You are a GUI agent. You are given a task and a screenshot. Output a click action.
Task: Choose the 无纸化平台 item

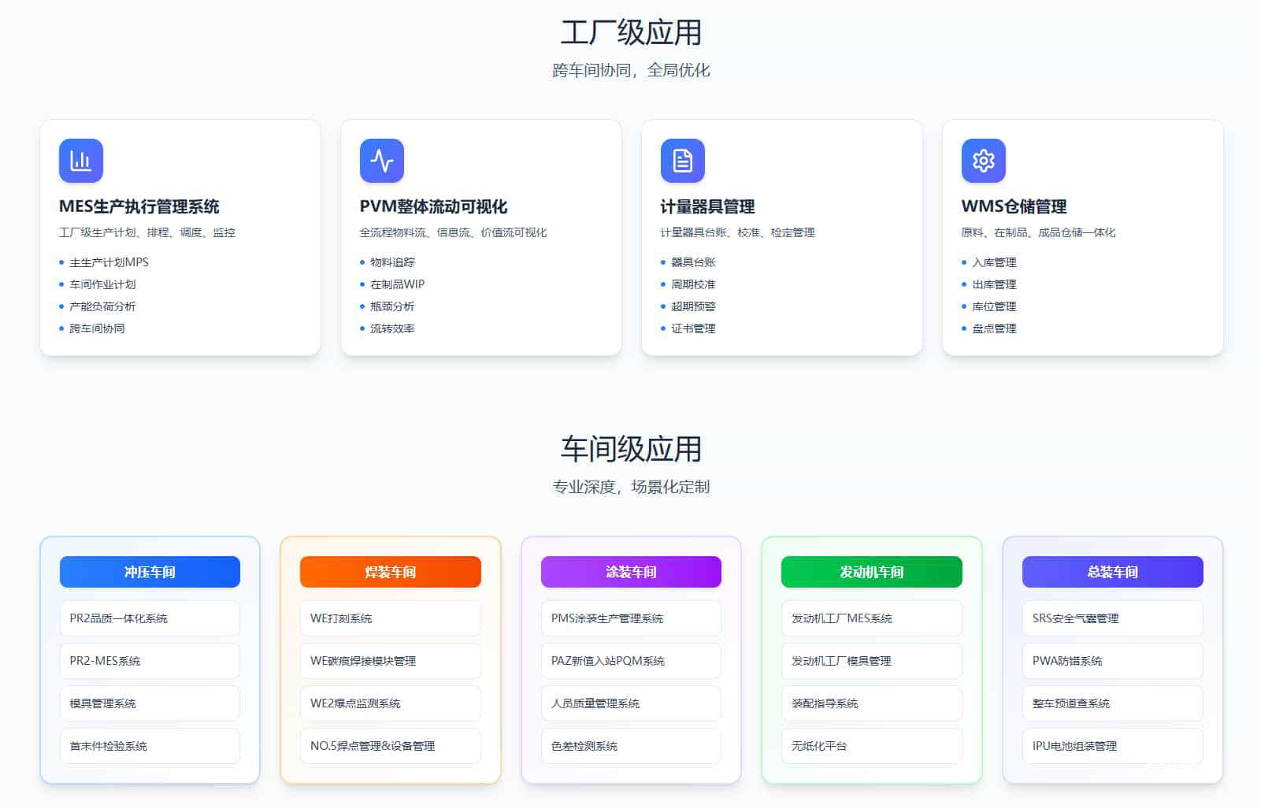coord(871,746)
